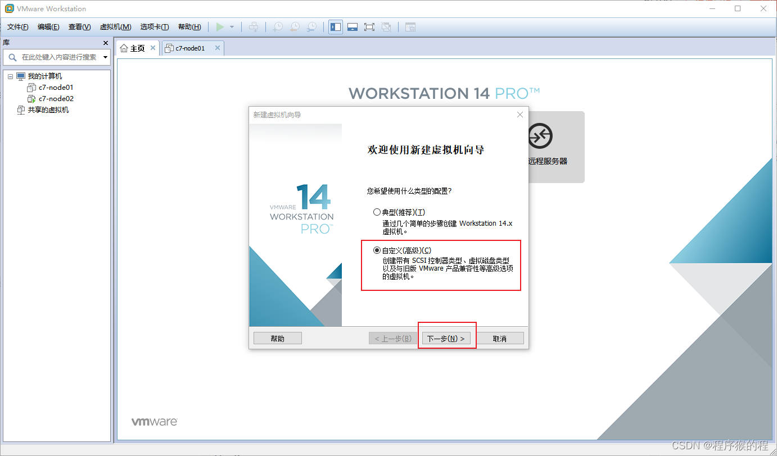
Task: Select the 典型(推荐) radio button
Action: pyautogui.click(x=377, y=212)
